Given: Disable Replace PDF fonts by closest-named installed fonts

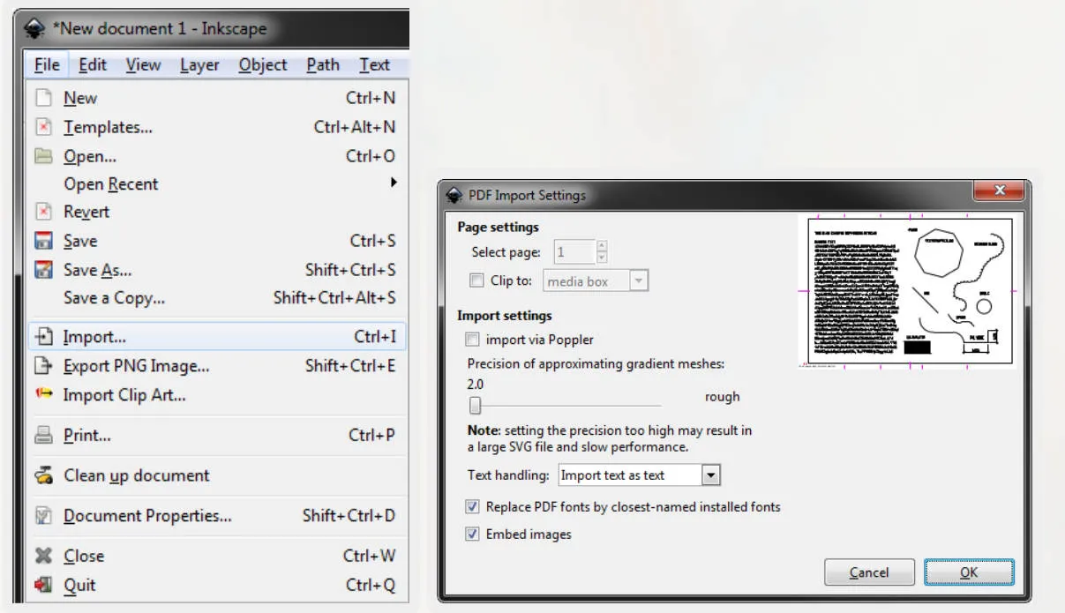Looking at the screenshot, I should tap(472, 506).
